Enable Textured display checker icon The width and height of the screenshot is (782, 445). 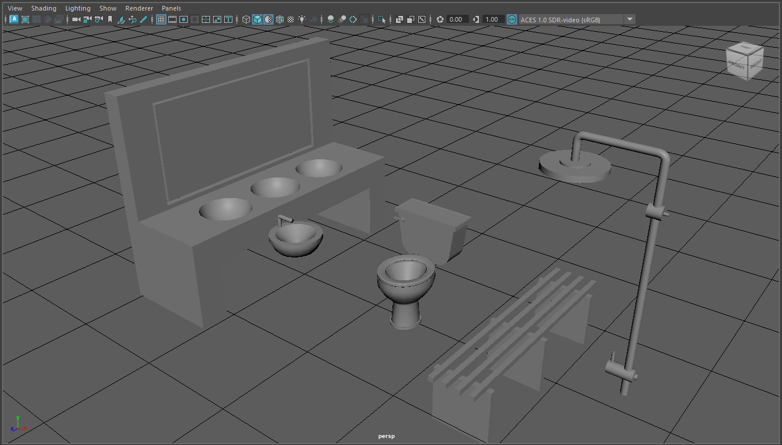point(291,19)
